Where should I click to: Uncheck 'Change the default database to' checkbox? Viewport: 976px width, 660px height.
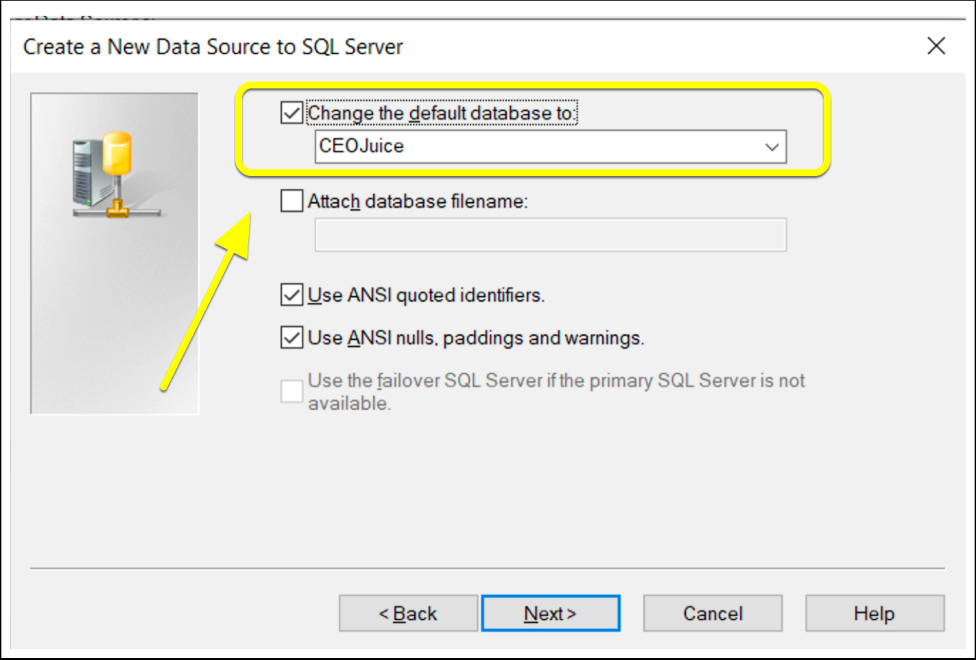click(291, 112)
